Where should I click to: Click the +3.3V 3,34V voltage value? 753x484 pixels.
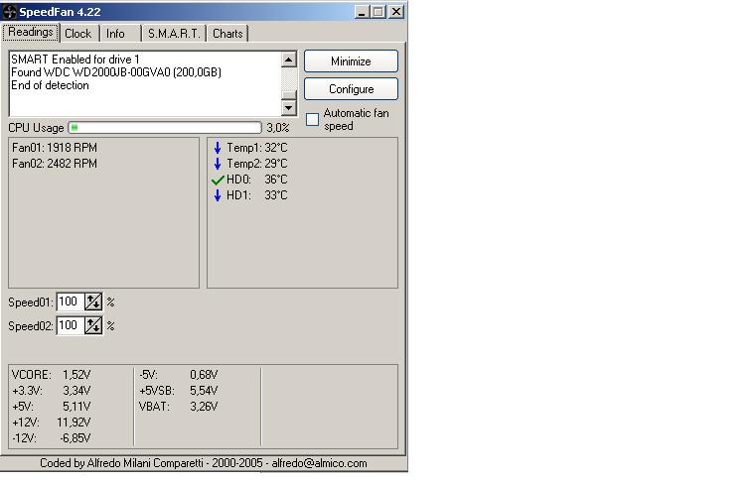click(76, 391)
